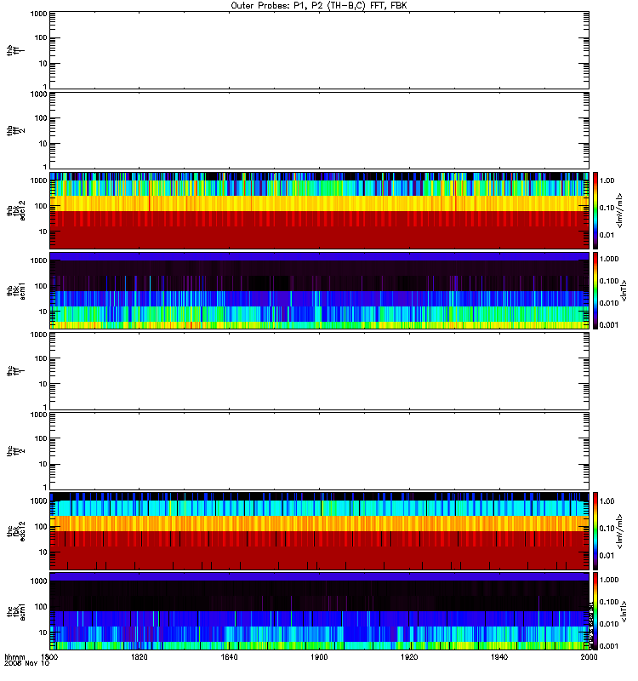
Task: Click the "thb fbk edc12" panel axis label
Action: click(x=16, y=210)
